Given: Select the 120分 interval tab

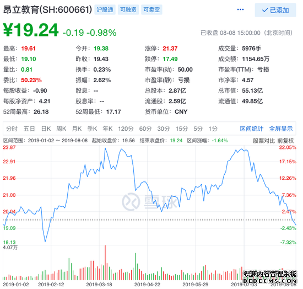Looking at the screenshot, I should [x=126, y=129].
